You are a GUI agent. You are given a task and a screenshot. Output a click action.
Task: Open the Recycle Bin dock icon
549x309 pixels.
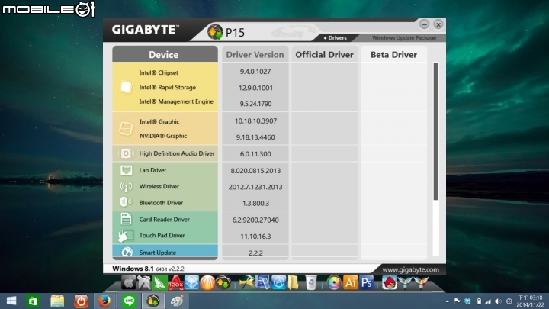310,282
